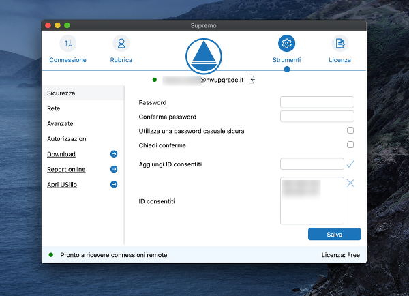Screen dimensions: 409x296
Task: Close the Supremo window
Action: coord(48,25)
